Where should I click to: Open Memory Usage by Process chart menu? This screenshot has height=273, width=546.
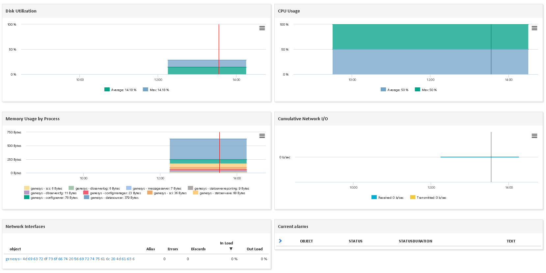[x=262, y=136]
